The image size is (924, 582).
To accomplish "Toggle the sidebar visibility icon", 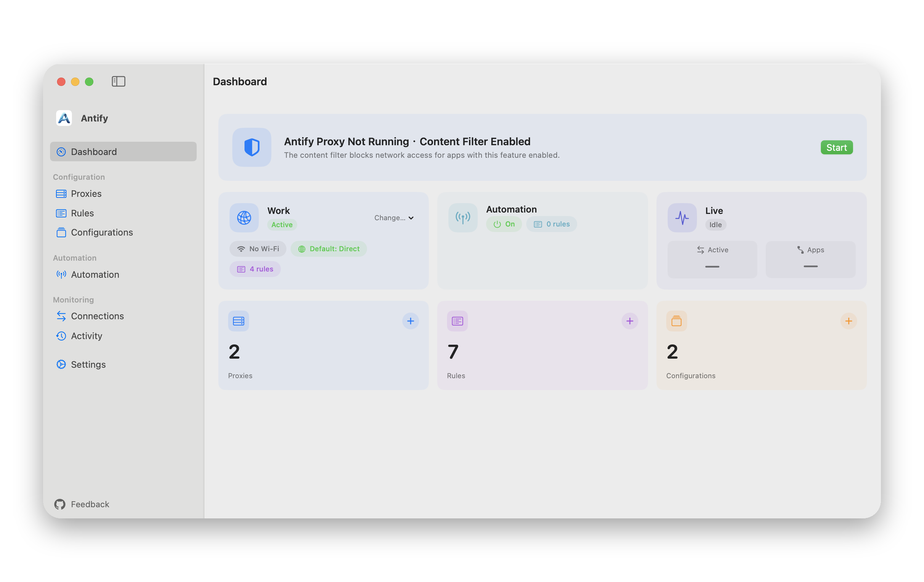I will click(x=119, y=81).
